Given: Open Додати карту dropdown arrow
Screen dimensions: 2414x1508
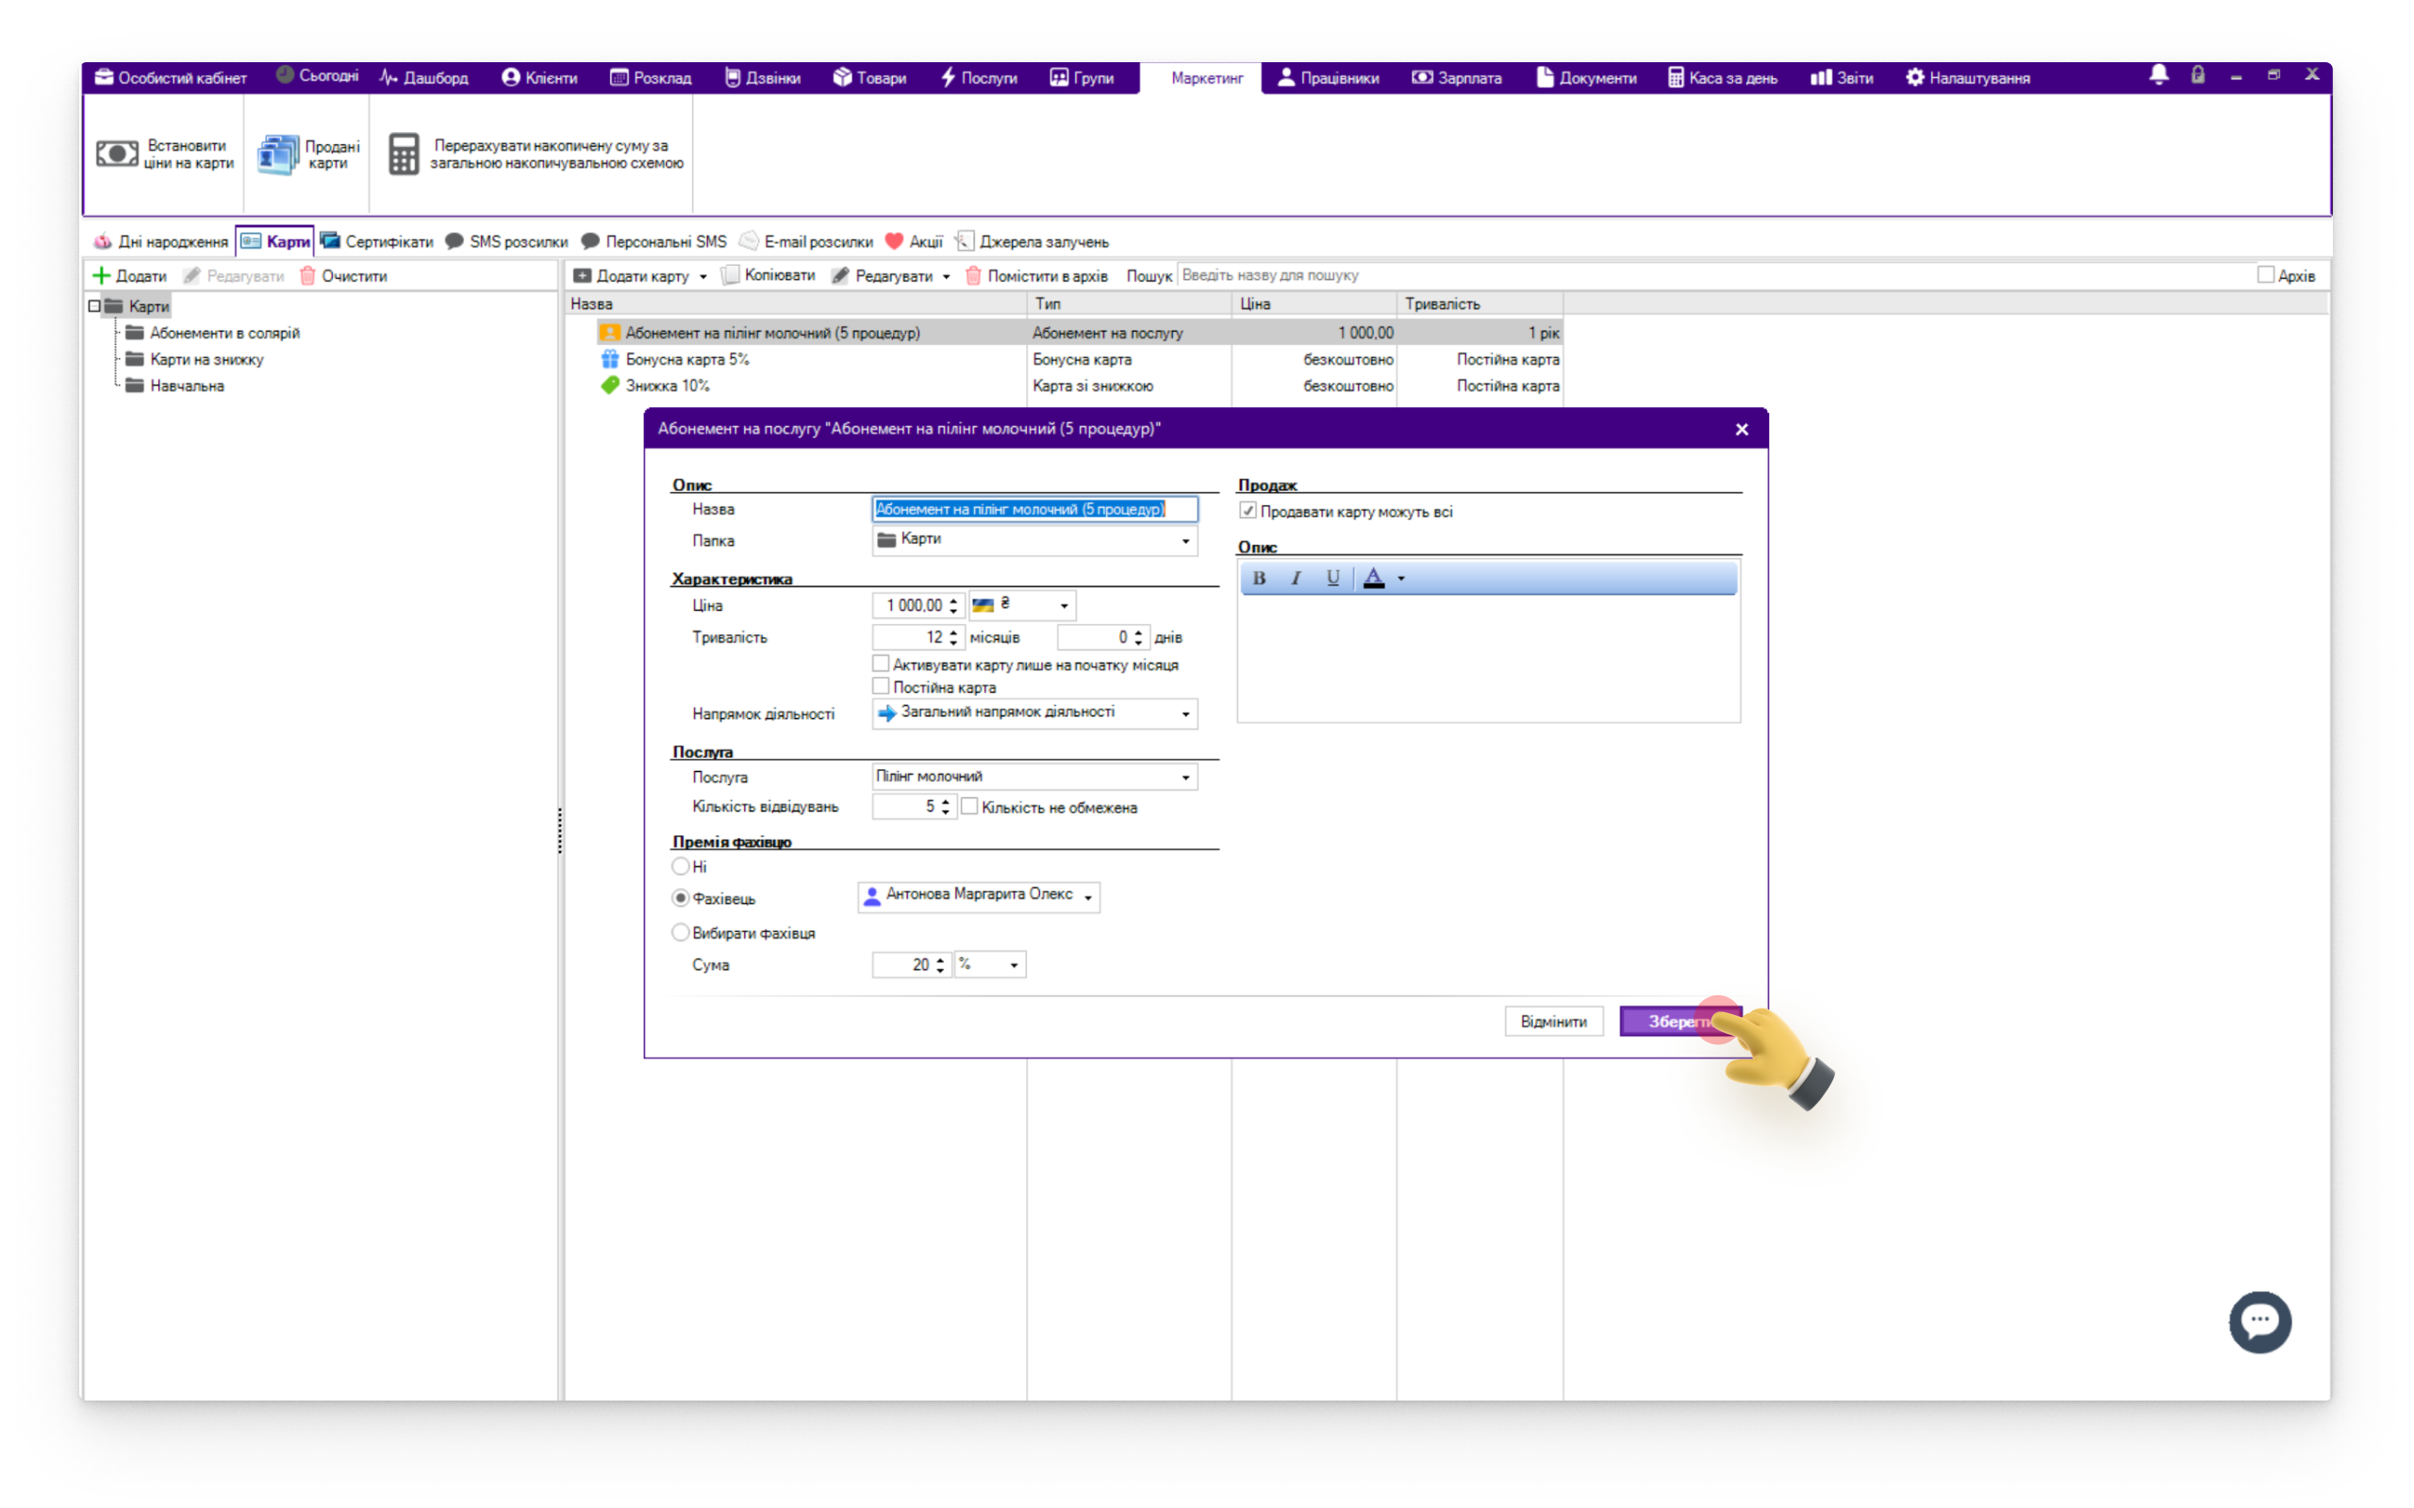Looking at the screenshot, I should click(x=703, y=276).
